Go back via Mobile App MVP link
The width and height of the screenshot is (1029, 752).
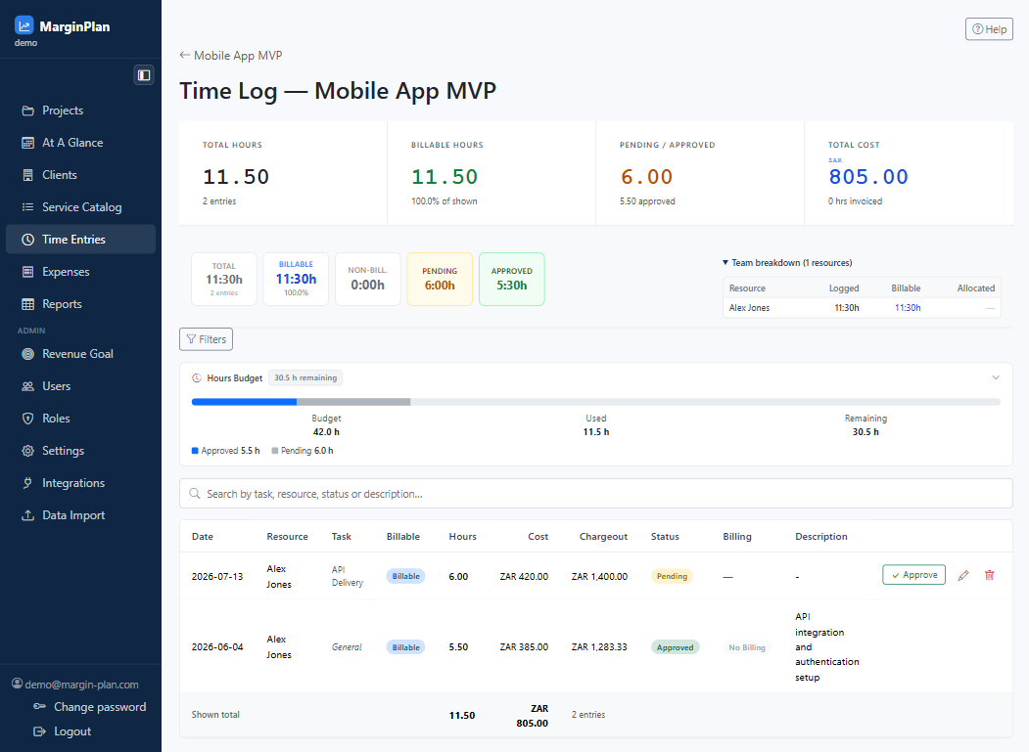[231, 56]
